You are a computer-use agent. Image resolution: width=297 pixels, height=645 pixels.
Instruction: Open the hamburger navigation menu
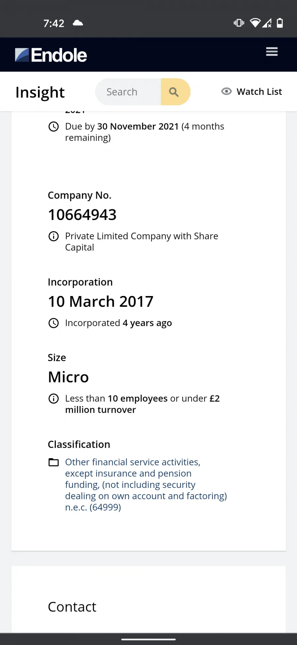pos(272,52)
